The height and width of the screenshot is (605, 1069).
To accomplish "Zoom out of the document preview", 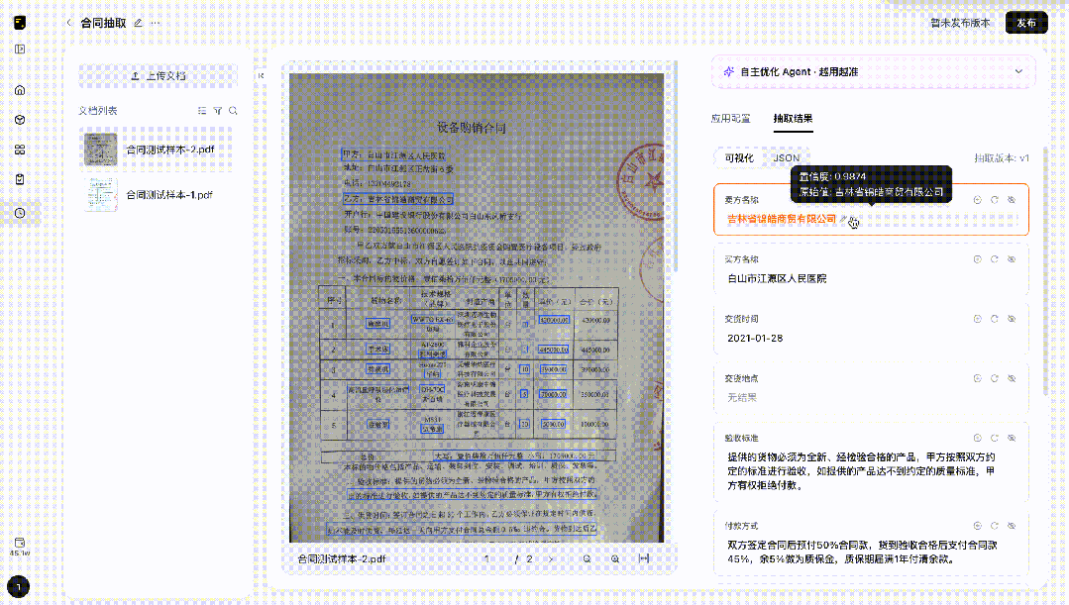I will pos(587,558).
